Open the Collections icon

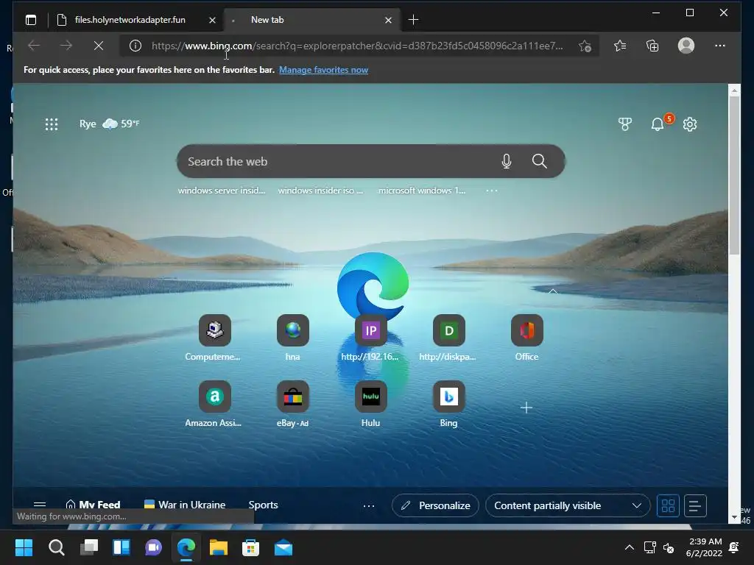(652, 46)
